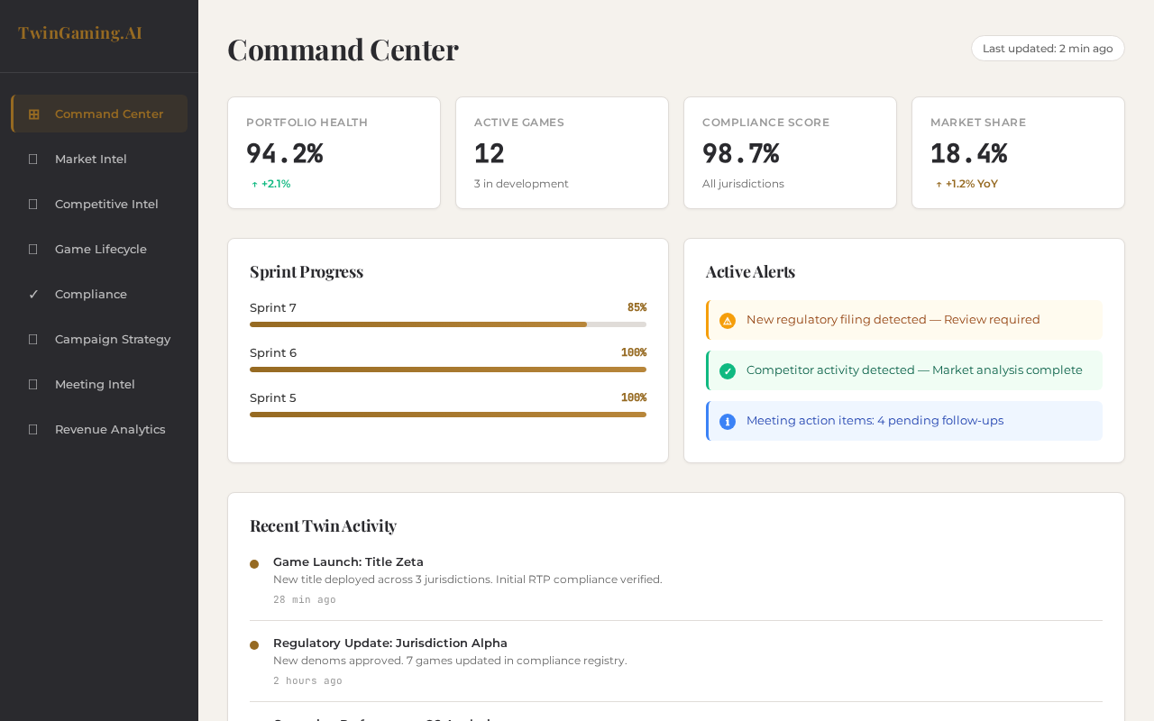Click the status dot beside Game Launch: Title Zeta

pyautogui.click(x=253, y=563)
